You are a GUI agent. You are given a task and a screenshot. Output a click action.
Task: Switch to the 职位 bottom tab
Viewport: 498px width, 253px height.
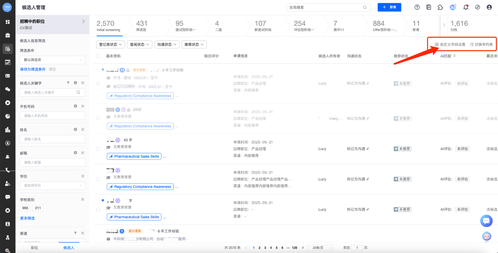tap(35, 248)
